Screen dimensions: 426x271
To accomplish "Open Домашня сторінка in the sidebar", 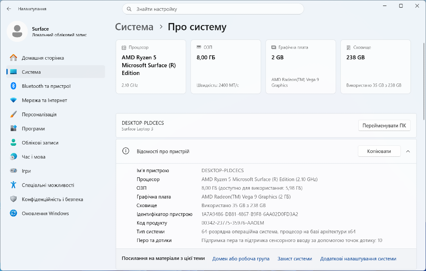I will pyautogui.click(x=56, y=58).
